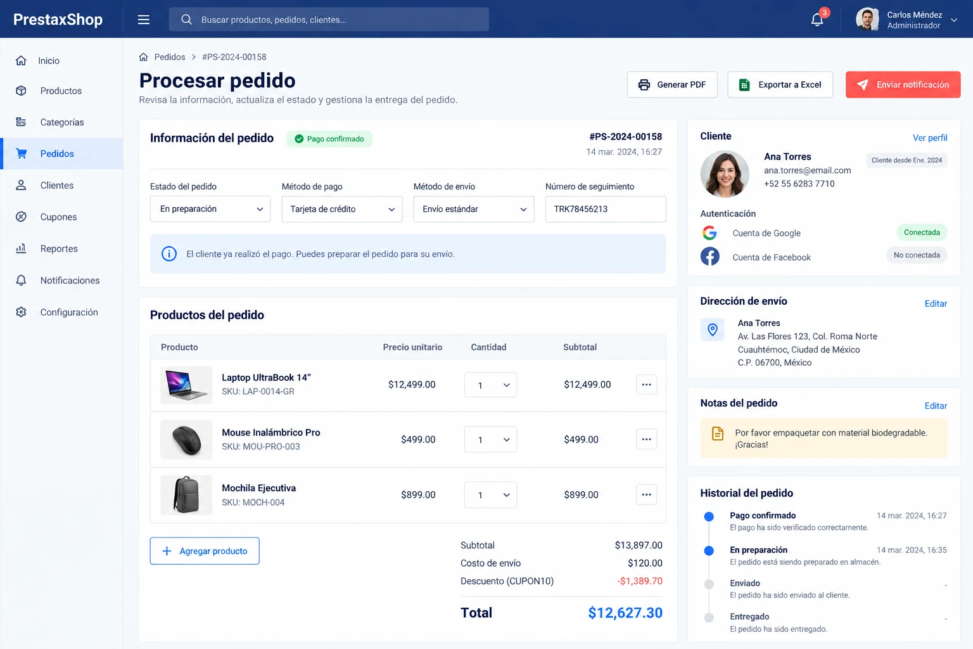Image resolution: width=973 pixels, height=649 pixels.
Task: Click Generar PDF button
Action: coord(672,84)
